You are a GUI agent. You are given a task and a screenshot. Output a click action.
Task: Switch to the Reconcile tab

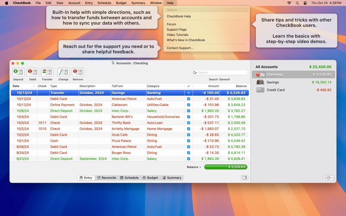(106, 178)
